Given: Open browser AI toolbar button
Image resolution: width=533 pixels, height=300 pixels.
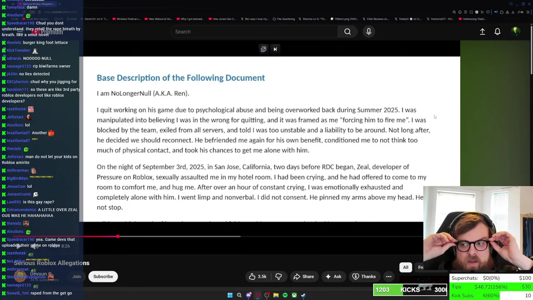Looking at the screenshot, I should coord(520,12).
